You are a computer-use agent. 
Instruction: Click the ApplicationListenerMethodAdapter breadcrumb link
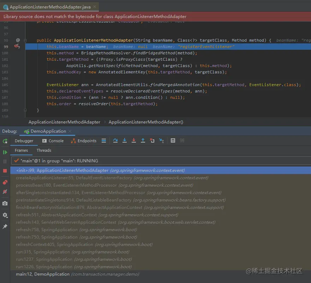click(64, 122)
